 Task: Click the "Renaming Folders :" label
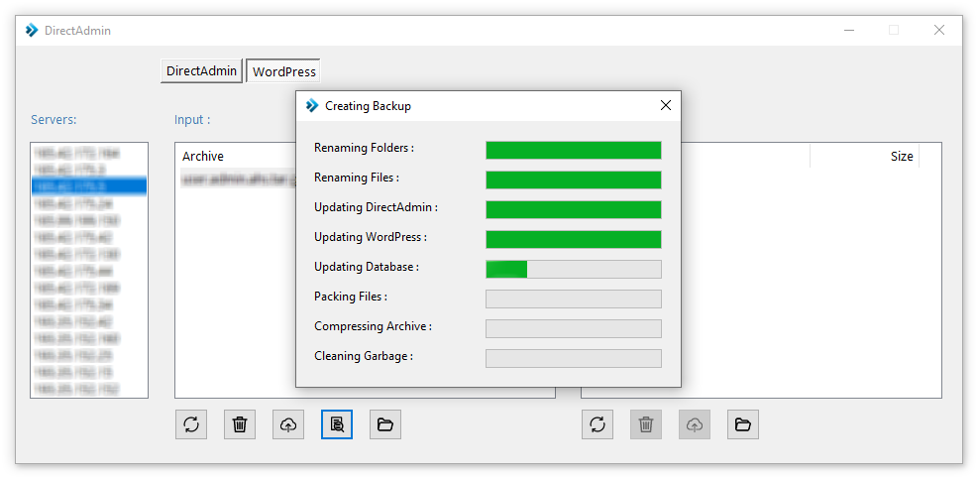[x=365, y=148]
